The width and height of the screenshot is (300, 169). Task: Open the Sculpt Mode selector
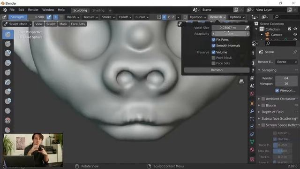17,24
